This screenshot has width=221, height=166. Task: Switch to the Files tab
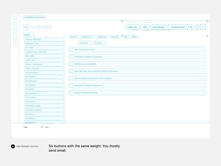(126, 37)
